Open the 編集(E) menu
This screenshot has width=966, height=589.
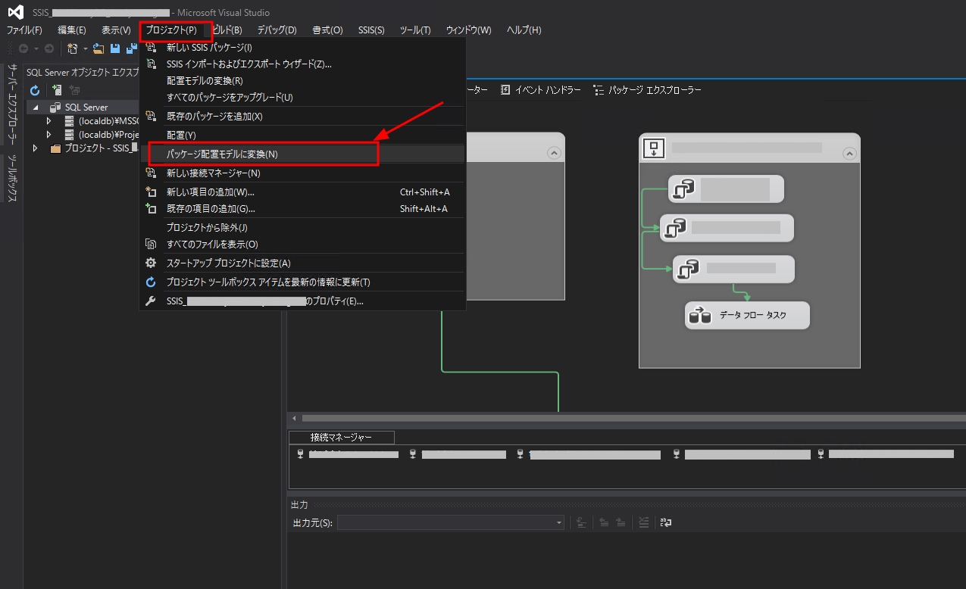(x=72, y=30)
